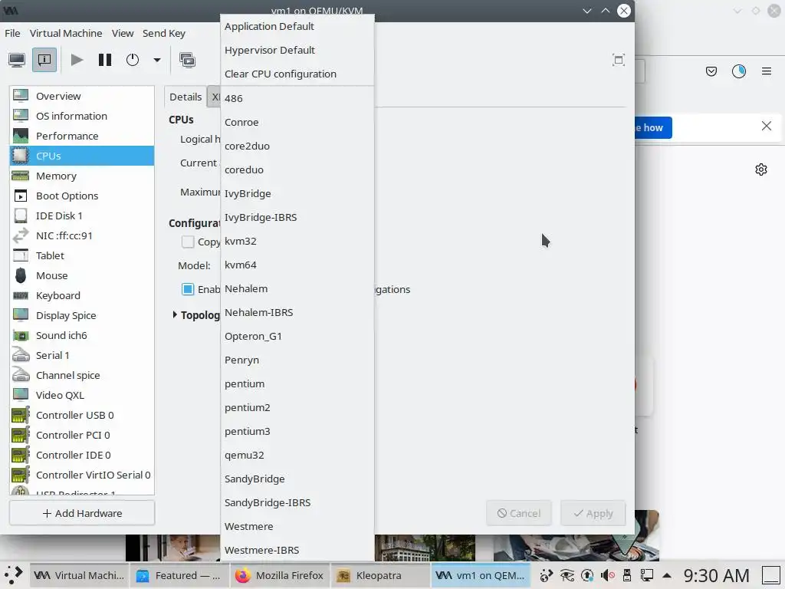Select Video QXL entry
This screenshot has height=589, width=785.
[82, 395]
